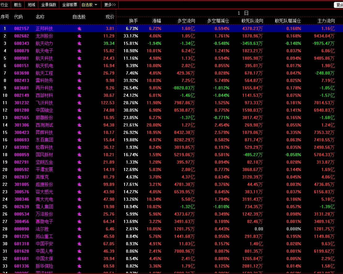Toggle favorite star for 西部材料
This screenshot has height=274, width=343.
pyautogui.click(x=79, y=96)
